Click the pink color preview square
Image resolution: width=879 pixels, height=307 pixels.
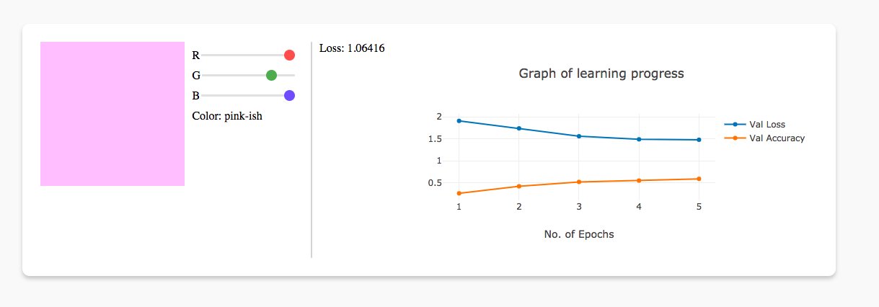(x=112, y=114)
